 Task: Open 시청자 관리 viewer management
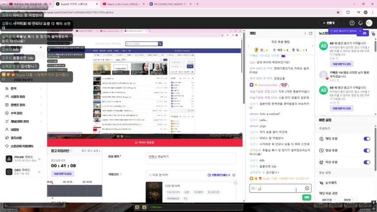click(x=18, y=97)
